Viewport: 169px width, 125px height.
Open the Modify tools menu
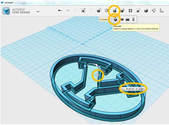point(123,11)
